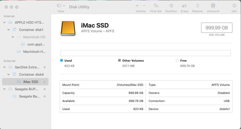241x129 pixels.
Task: Click the Internal sidebar section header
Action: pos(9,16)
